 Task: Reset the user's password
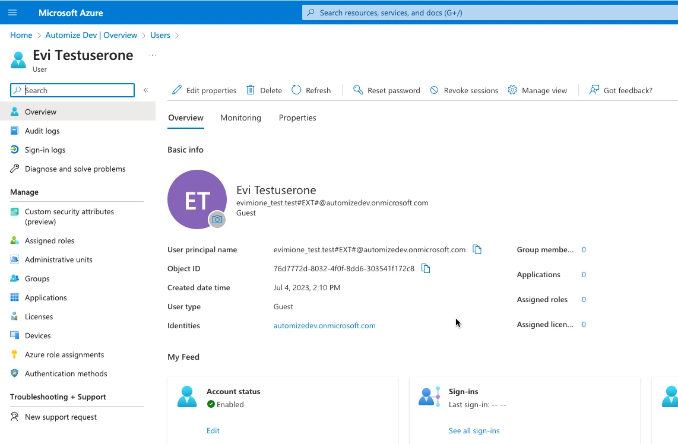pyautogui.click(x=386, y=90)
